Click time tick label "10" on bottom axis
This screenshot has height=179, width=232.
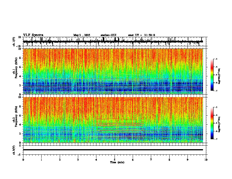coord(206,160)
